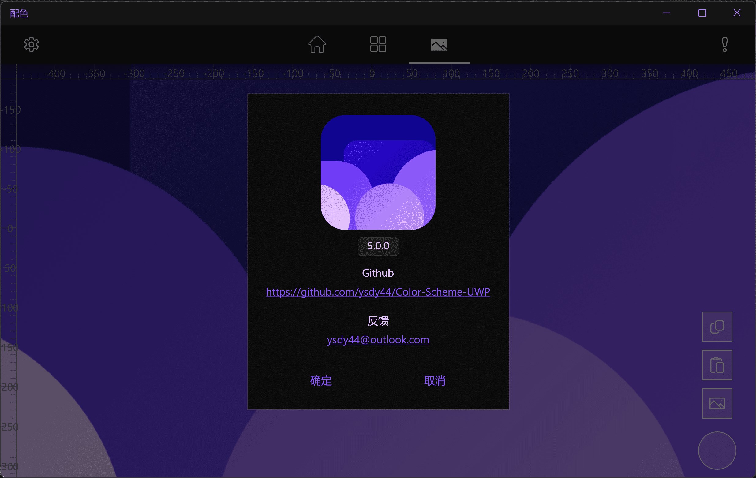Select the image tab in the toolbar
756x478 pixels.
coord(439,45)
